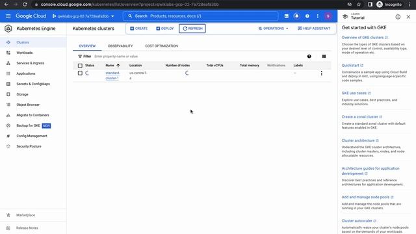Open the project selector dropdown

point(83,16)
